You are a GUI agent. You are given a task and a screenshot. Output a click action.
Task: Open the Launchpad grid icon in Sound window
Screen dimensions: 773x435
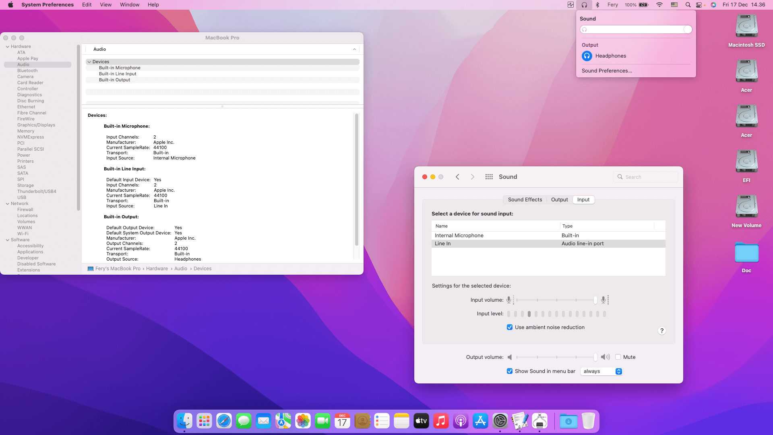point(488,176)
